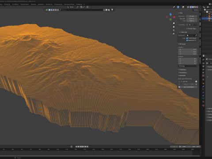Open the Material properties tab
212x159 pixels.
[x=203, y=102]
